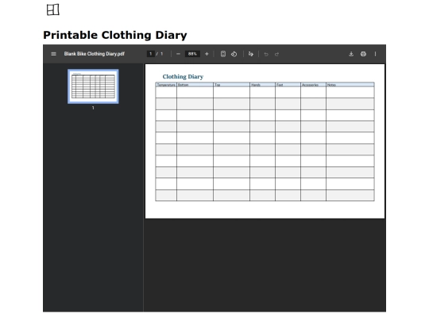Select the page 1 thumbnail
429x321 pixels.
(93, 86)
